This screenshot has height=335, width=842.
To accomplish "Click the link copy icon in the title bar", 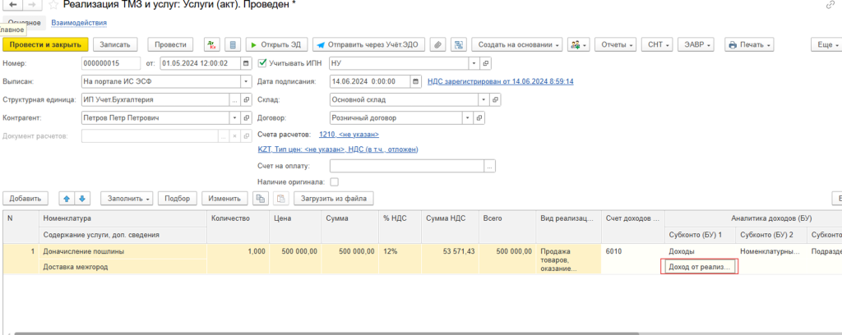I will point(830,7).
